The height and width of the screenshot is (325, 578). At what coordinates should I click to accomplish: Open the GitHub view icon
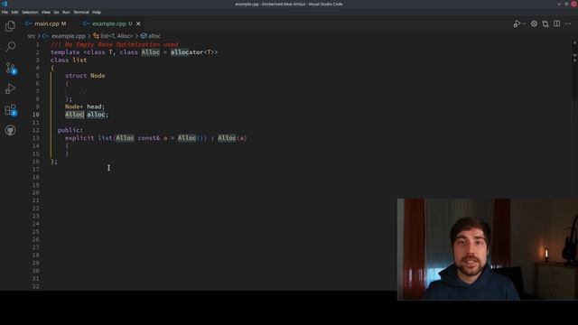click(x=10, y=130)
